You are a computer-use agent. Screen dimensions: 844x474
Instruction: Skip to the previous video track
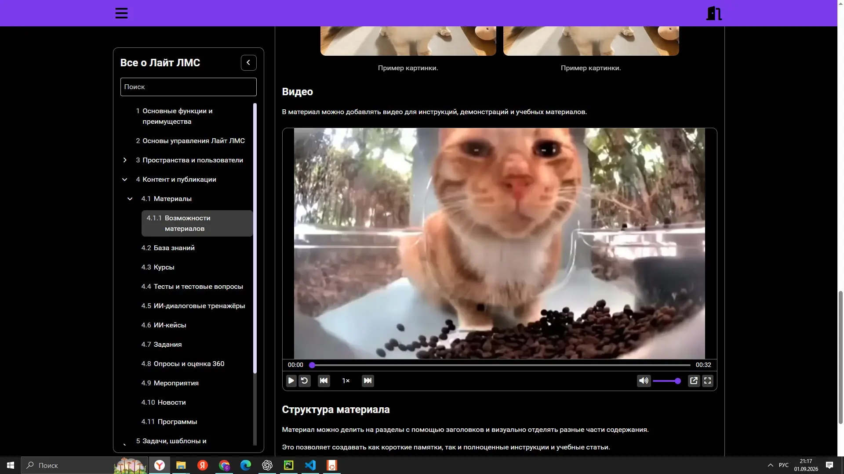[324, 381]
